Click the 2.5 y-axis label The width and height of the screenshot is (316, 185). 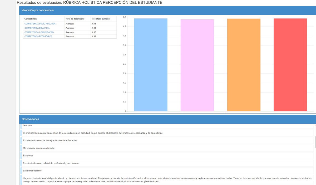[125, 64]
